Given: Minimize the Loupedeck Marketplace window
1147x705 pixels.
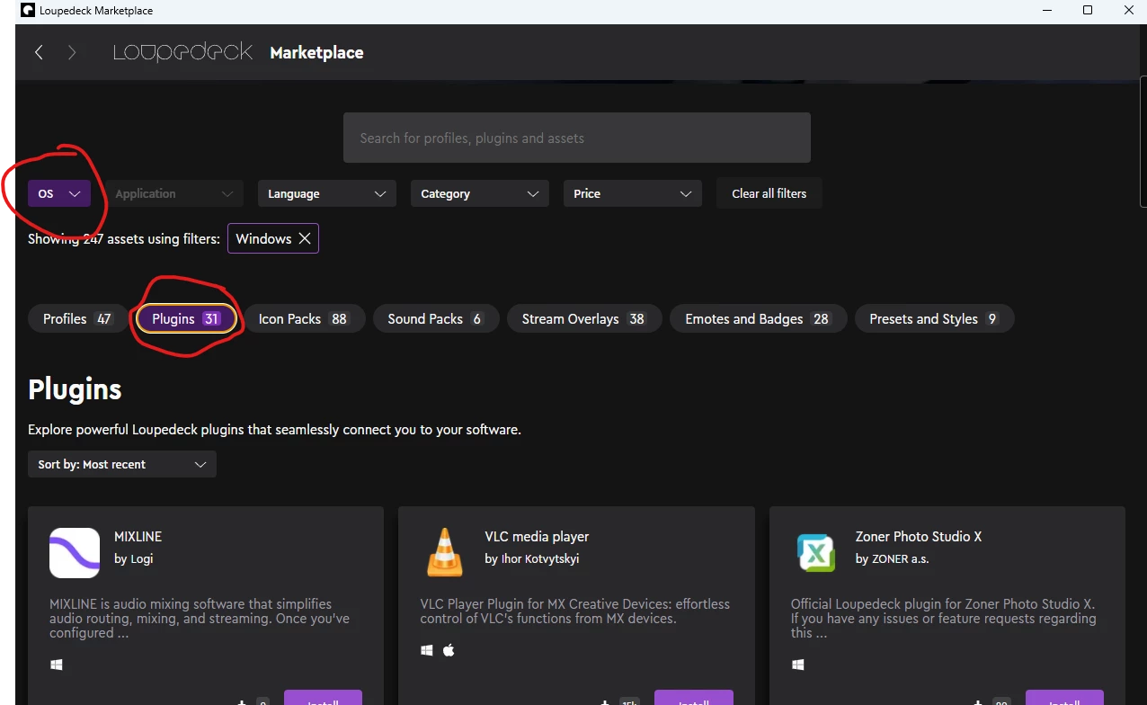Looking at the screenshot, I should 1046,11.
